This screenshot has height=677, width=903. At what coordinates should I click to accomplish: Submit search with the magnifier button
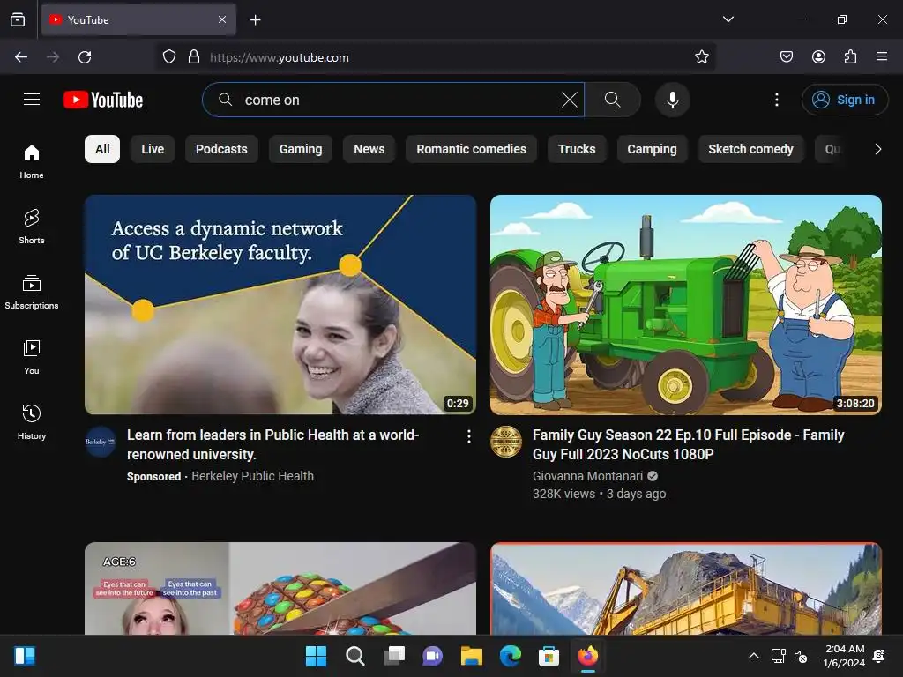click(613, 100)
